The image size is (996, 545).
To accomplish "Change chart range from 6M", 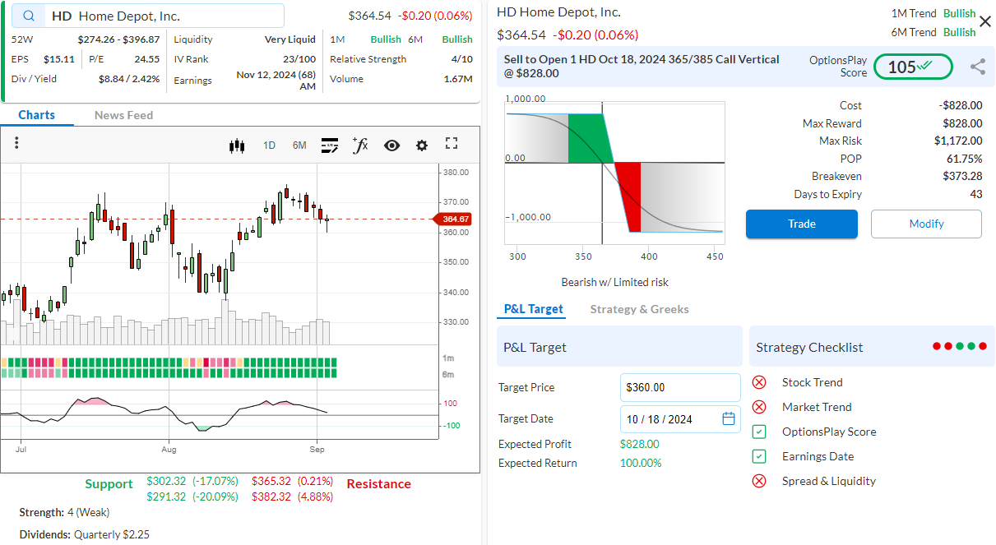I will [x=299, y=145].
